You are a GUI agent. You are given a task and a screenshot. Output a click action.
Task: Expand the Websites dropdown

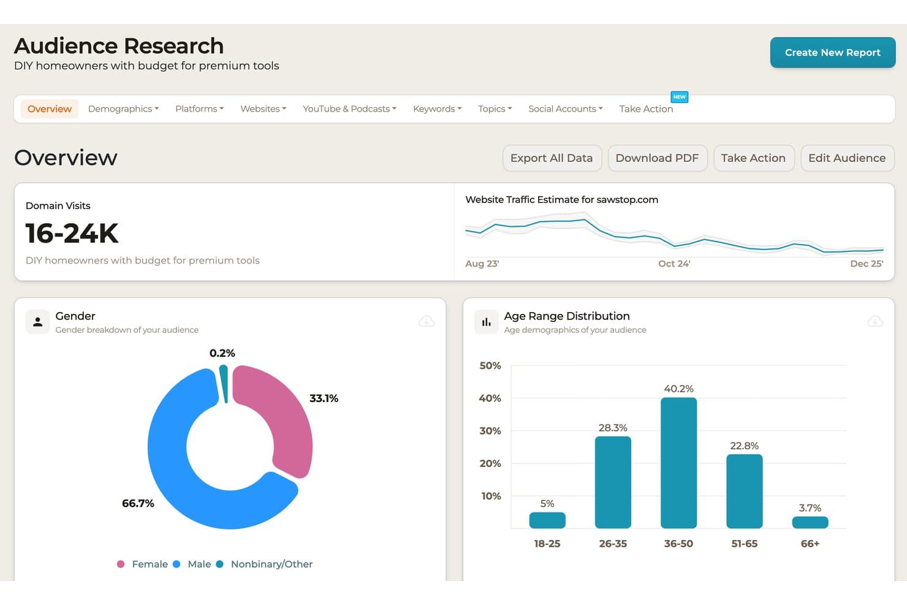[263, 108]
